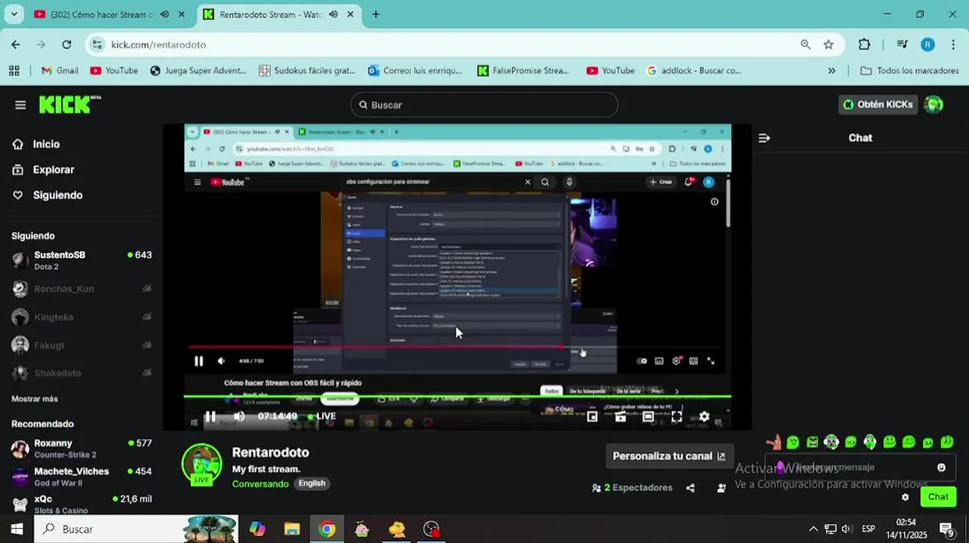Open the Kick player's settings gear
This screenshot has height=543, width=969.
[x=704, y=416]
